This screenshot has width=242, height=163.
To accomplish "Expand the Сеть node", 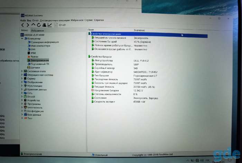I will [22, 93].
